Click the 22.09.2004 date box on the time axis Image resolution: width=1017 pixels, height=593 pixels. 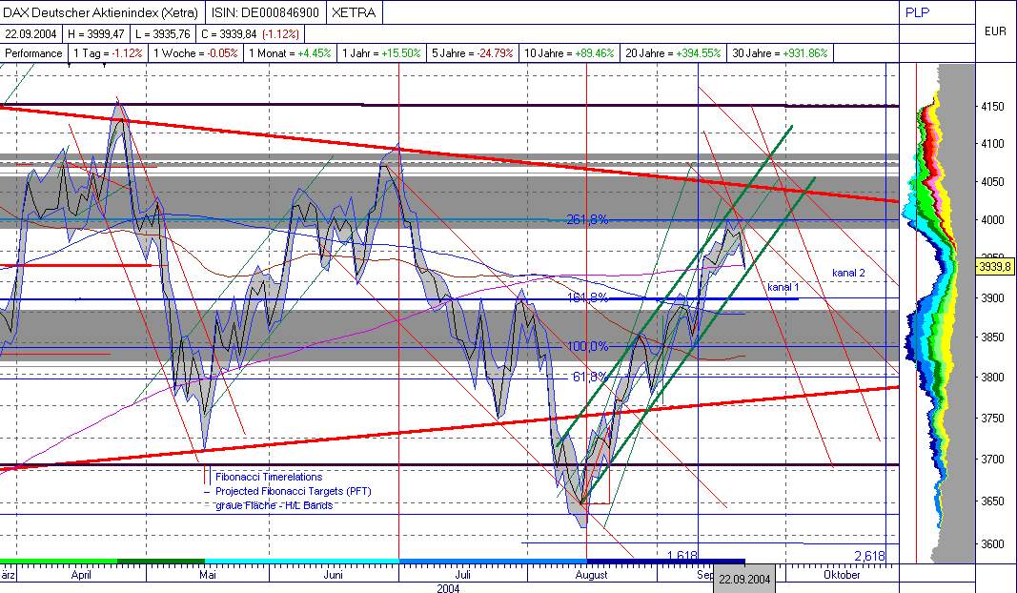747,578
